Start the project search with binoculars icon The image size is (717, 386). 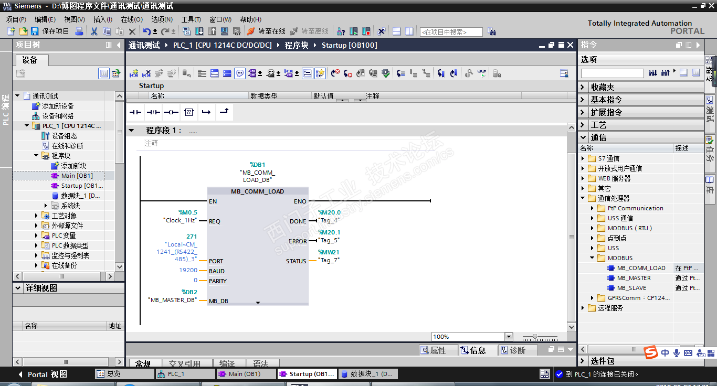coord(491,31)
